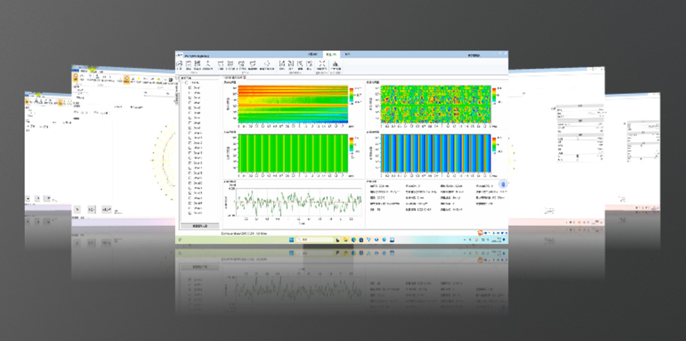Click the bar-chart icon at the ribbon's right end

pos(336,65)
